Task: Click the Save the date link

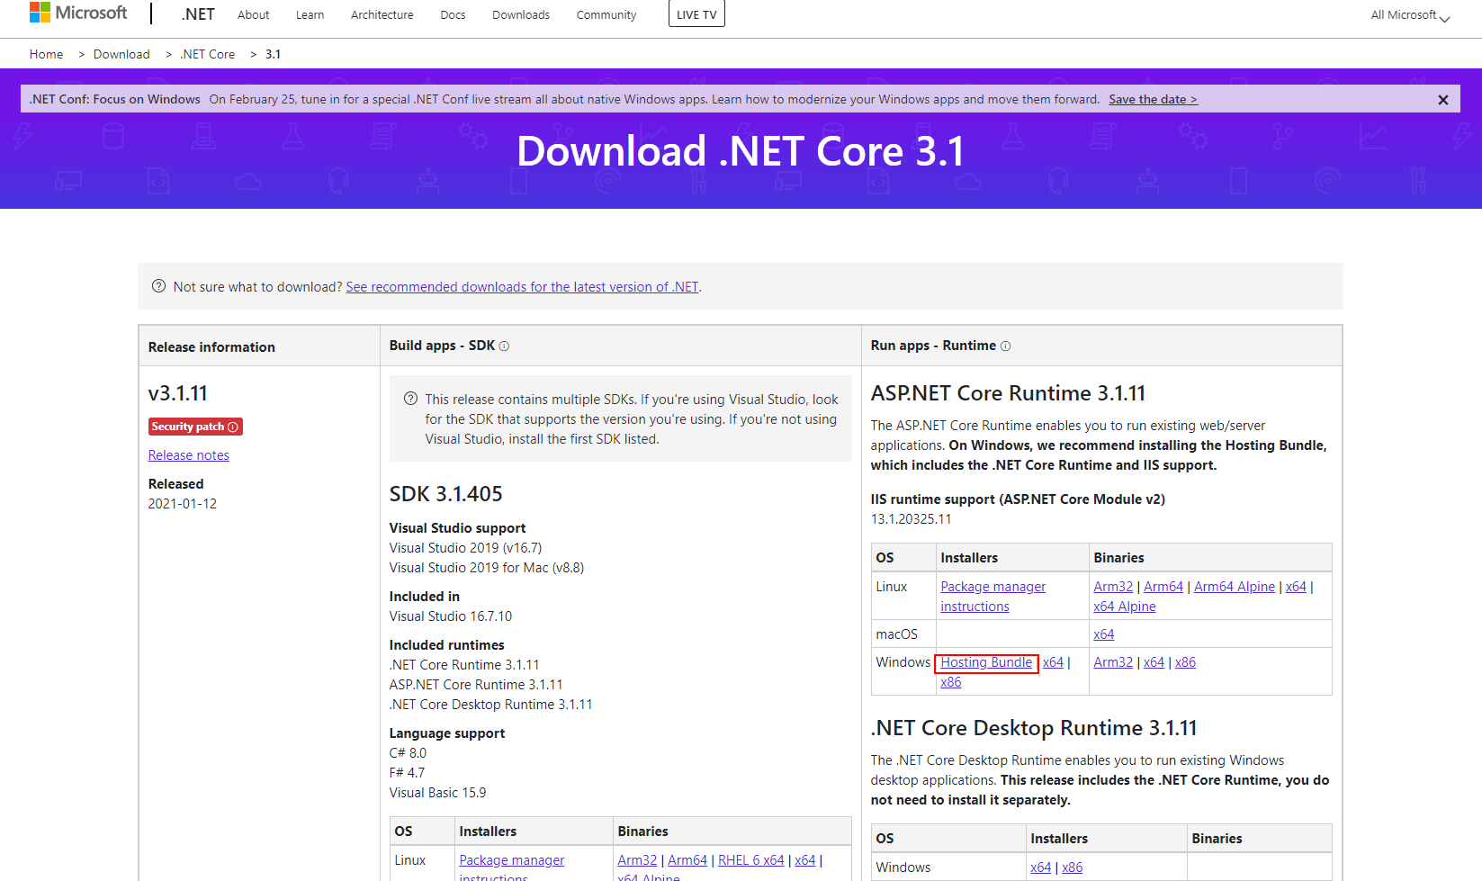Action: click(1153, 100)
